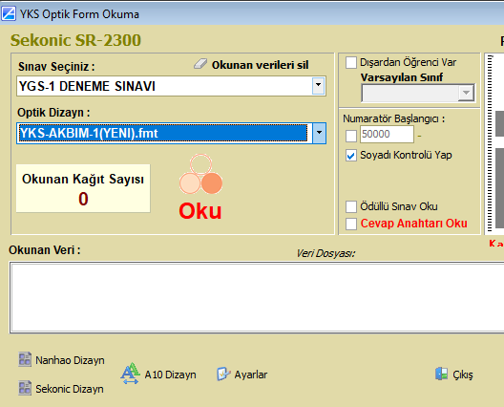Click the Sekonic SR-2300 heading
Image resolution: width=504 pixels, height=407 pixels.
(x=75, y=40)
